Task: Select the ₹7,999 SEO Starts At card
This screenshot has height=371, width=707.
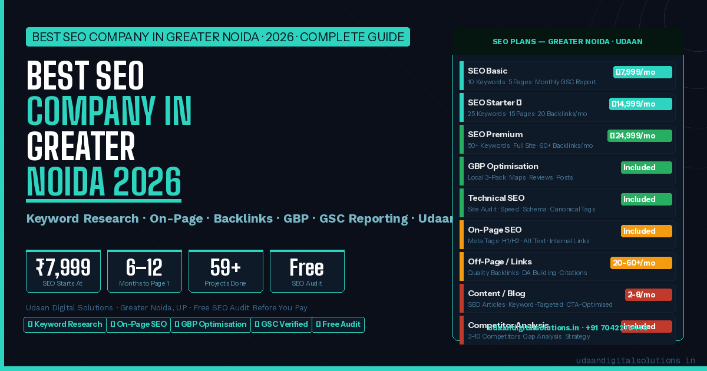Action: coord(63,271)
